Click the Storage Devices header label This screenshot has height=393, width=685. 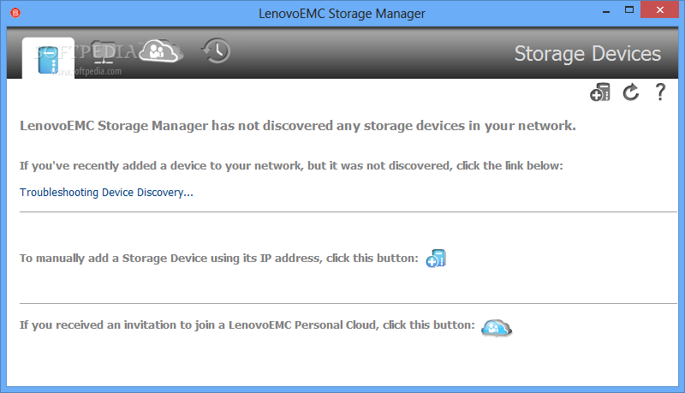(587, 54)
